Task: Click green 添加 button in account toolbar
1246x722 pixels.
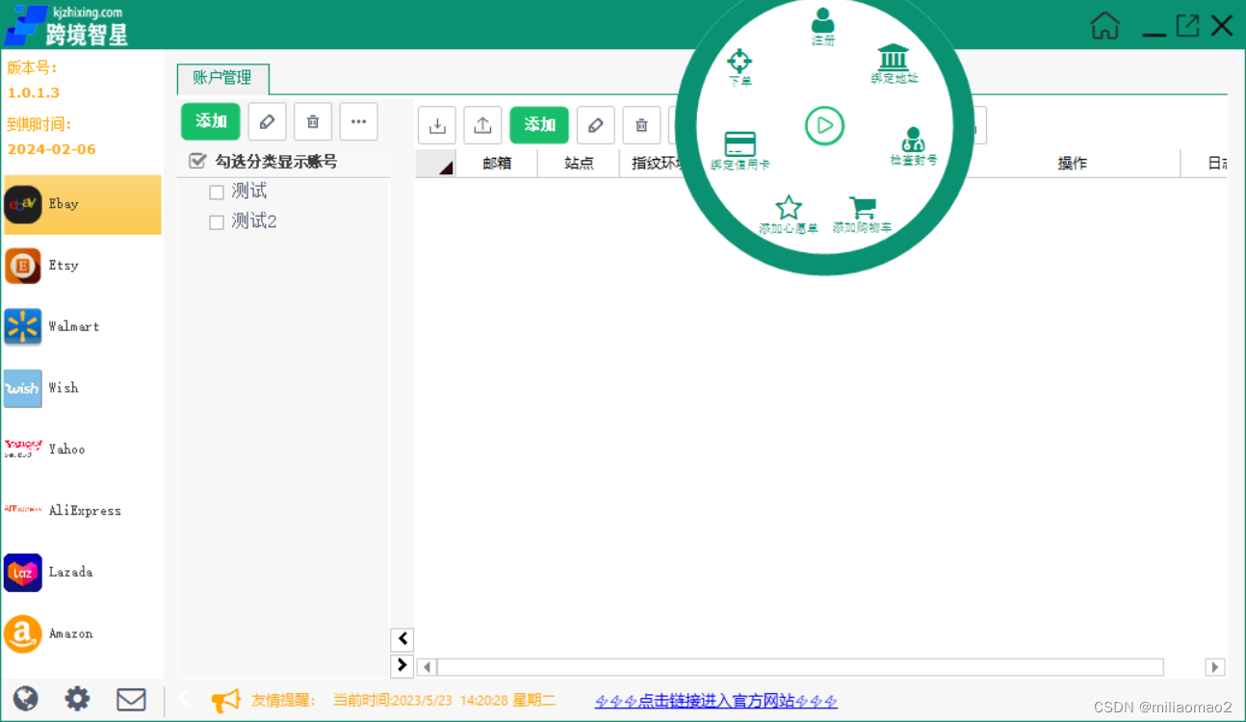Action: pyautogui.click(x=539, y=125)
